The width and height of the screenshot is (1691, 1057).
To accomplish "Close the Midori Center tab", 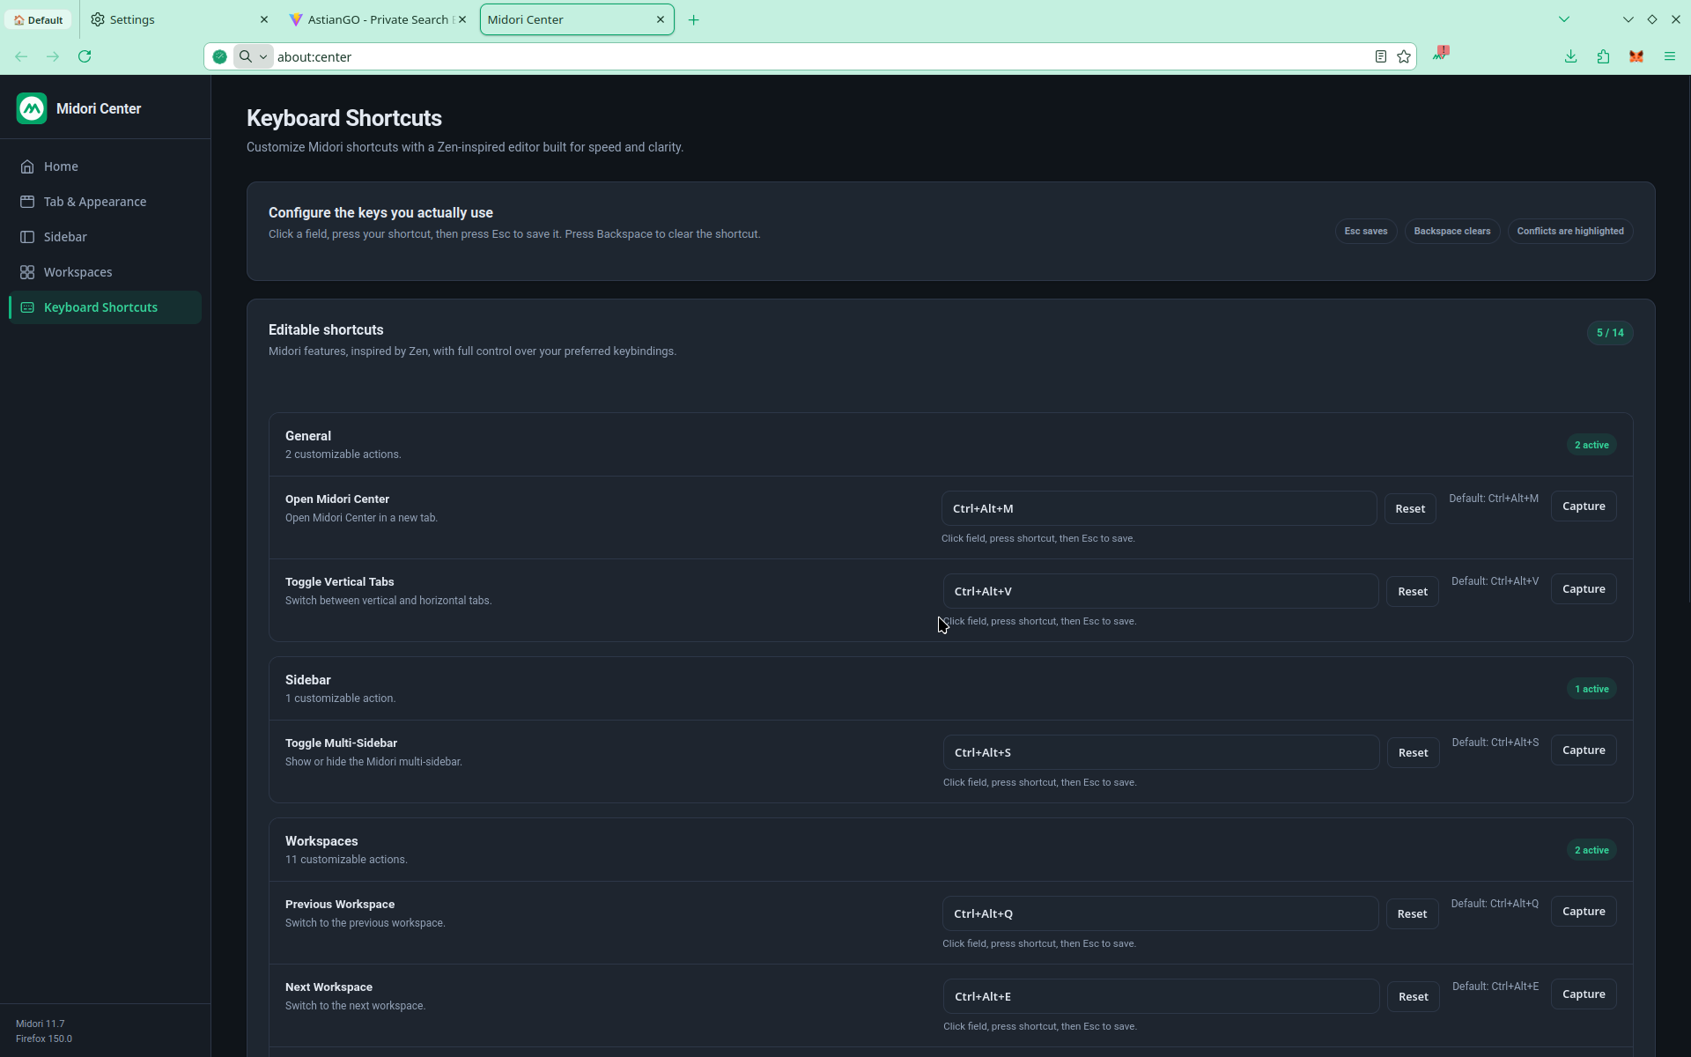I will coord(661,19).
